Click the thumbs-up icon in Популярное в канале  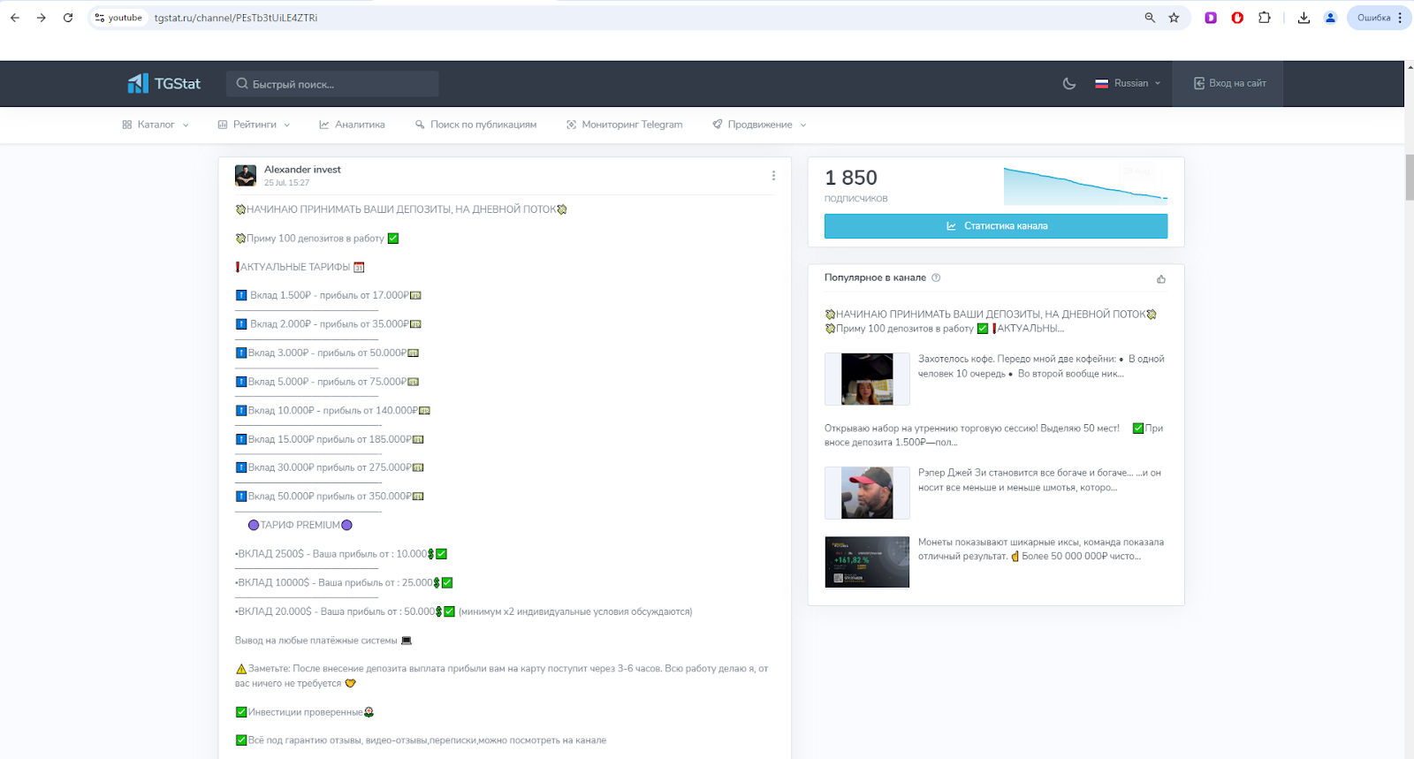pyautogui.click(x=1161, y=278)
